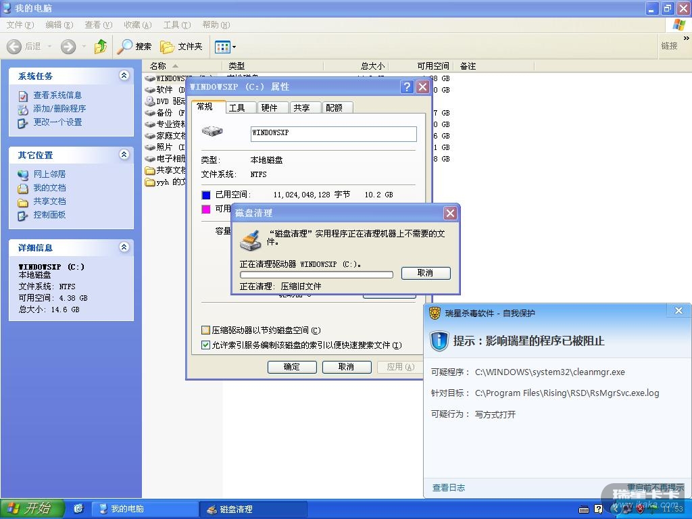This screenshot has width=692, height=519.
Task: Select the DVD drive icon
Action: point(150,101)
